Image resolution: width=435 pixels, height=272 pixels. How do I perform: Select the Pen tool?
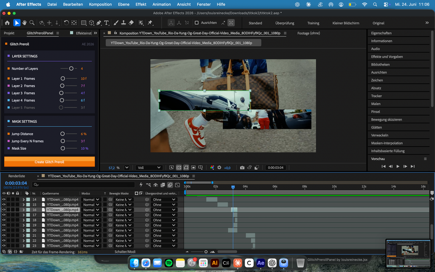[99, 23]
